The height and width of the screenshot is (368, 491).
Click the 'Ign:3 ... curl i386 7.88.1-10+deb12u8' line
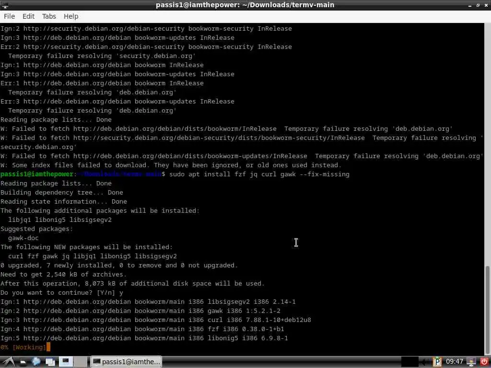(156, 320)
